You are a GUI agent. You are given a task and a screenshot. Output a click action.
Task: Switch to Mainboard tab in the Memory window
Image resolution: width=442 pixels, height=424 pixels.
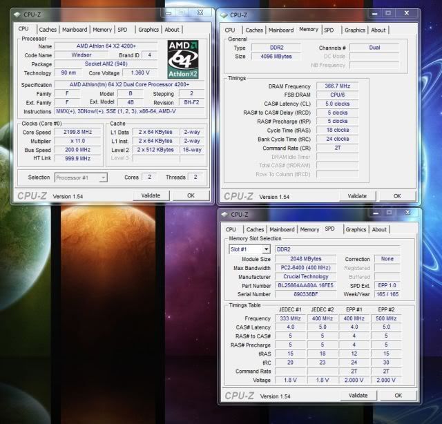point(281,30)
